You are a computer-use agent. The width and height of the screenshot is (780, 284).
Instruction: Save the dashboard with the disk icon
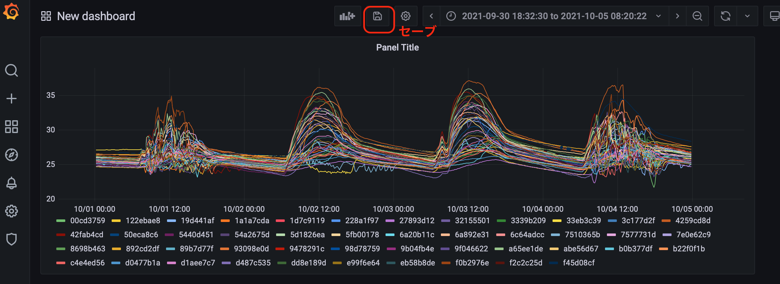tap(378, 16)
